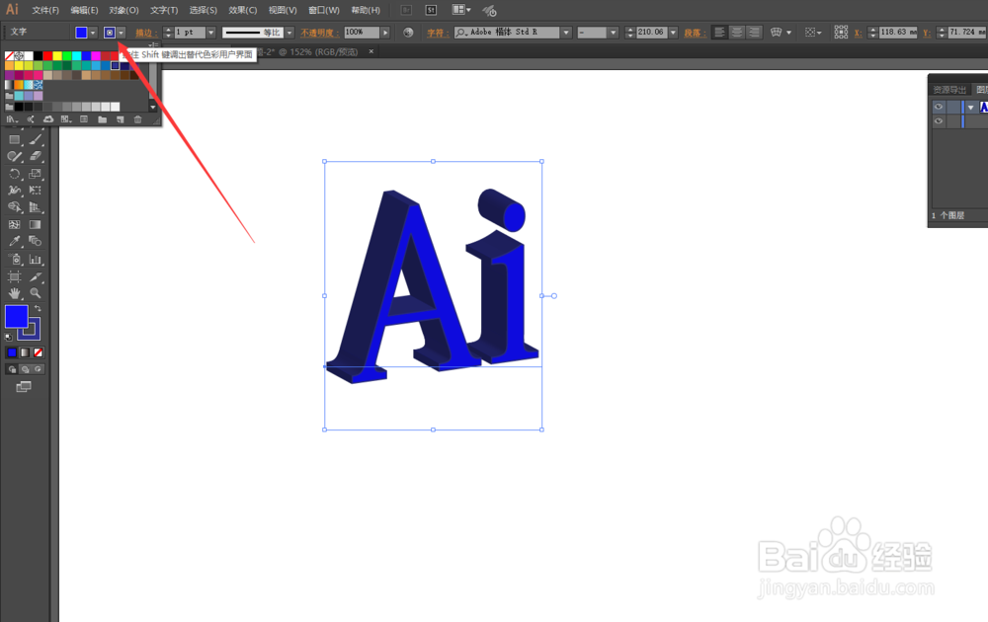Select the Shape Builder tool
The height and width of the screenshot is (622, 988).
[x=15, y=207]
